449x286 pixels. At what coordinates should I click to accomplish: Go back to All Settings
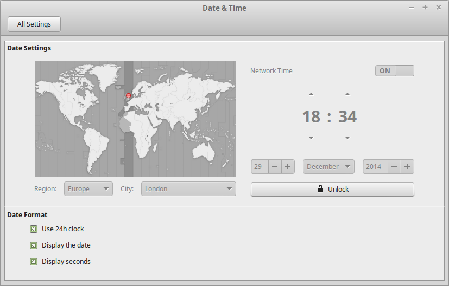[x=34, y=24]
